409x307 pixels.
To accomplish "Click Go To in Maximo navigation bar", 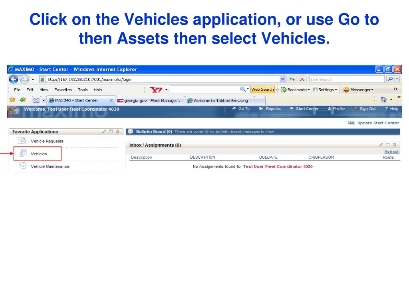I will [241, 109].
